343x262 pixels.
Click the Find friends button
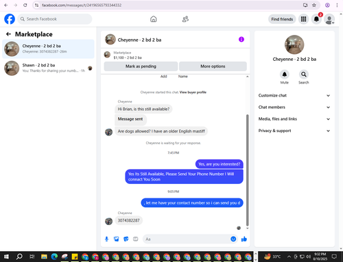coord(282,19)
